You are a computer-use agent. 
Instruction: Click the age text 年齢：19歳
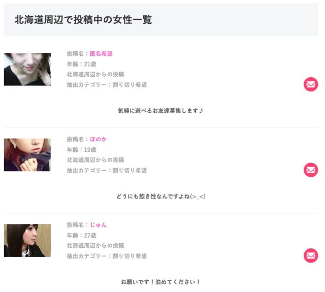pyautogui.click(x=81, y=150)
